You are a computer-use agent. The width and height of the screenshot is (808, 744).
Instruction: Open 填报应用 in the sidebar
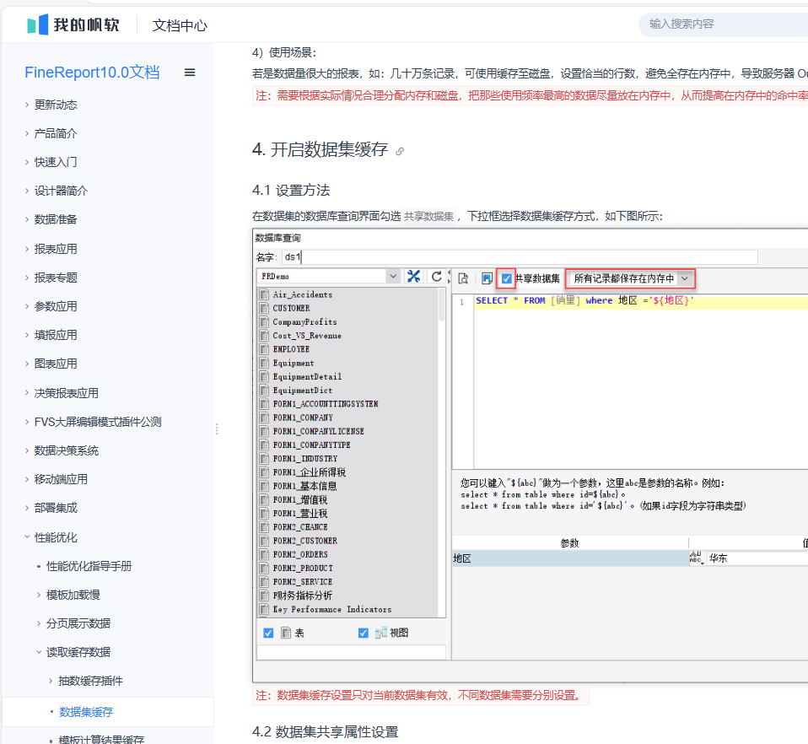click(x=56, y=335)
